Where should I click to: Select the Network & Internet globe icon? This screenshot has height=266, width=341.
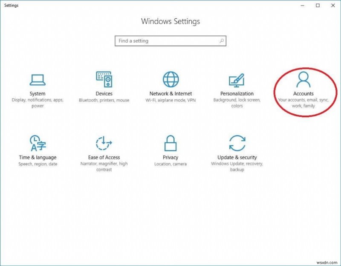pos(170,79)
